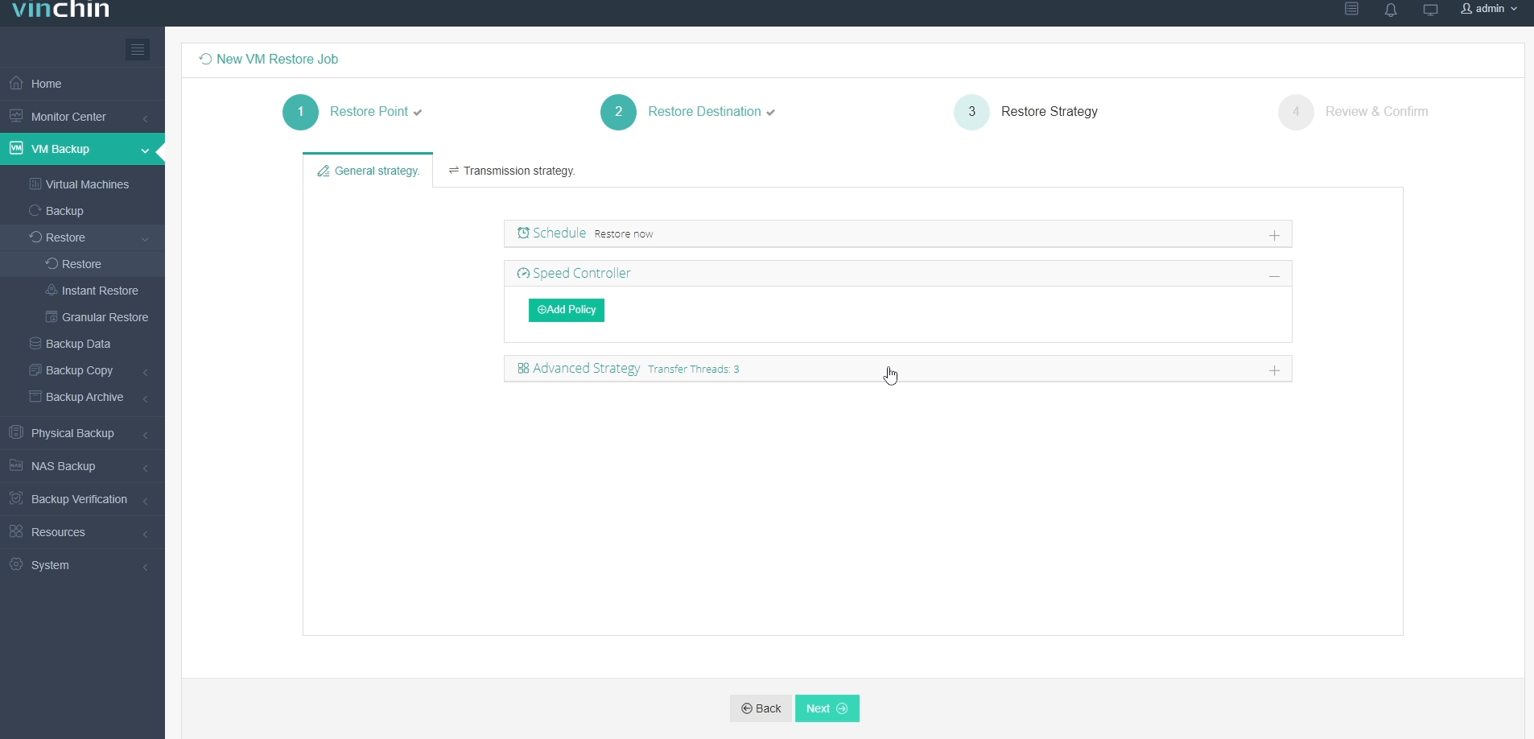1534x739 pixels.
Task: Expand the Schedule section plus icon
Action: tap(1275, 235)
